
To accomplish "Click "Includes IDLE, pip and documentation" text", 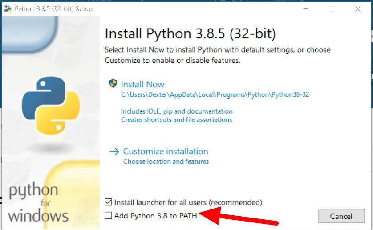I will click(177, 111).
